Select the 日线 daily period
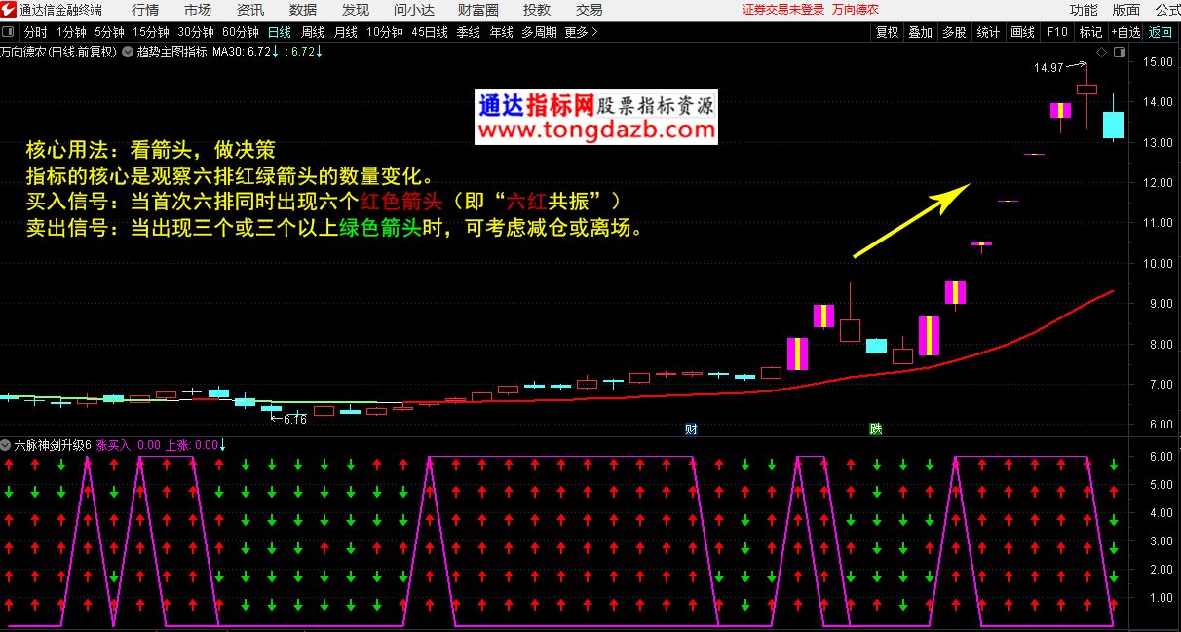The height and width of the screenshot is (632, 1181). pyautogui.click(x=280, y=32)
